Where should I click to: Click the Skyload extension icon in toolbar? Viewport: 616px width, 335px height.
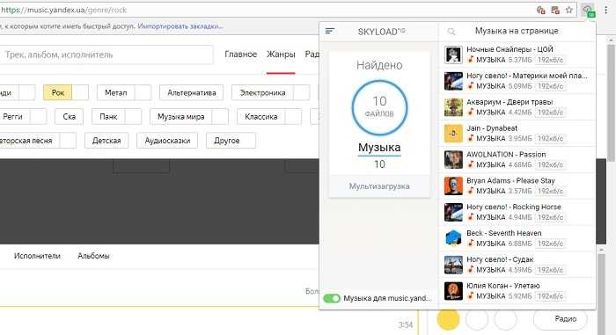pos(588,11)
